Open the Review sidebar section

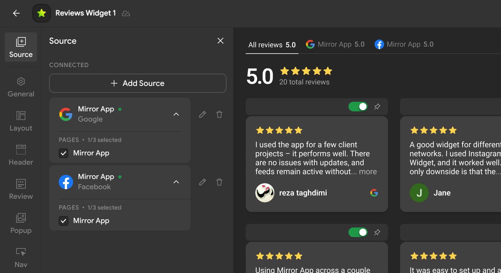click(x=21, y=189)
